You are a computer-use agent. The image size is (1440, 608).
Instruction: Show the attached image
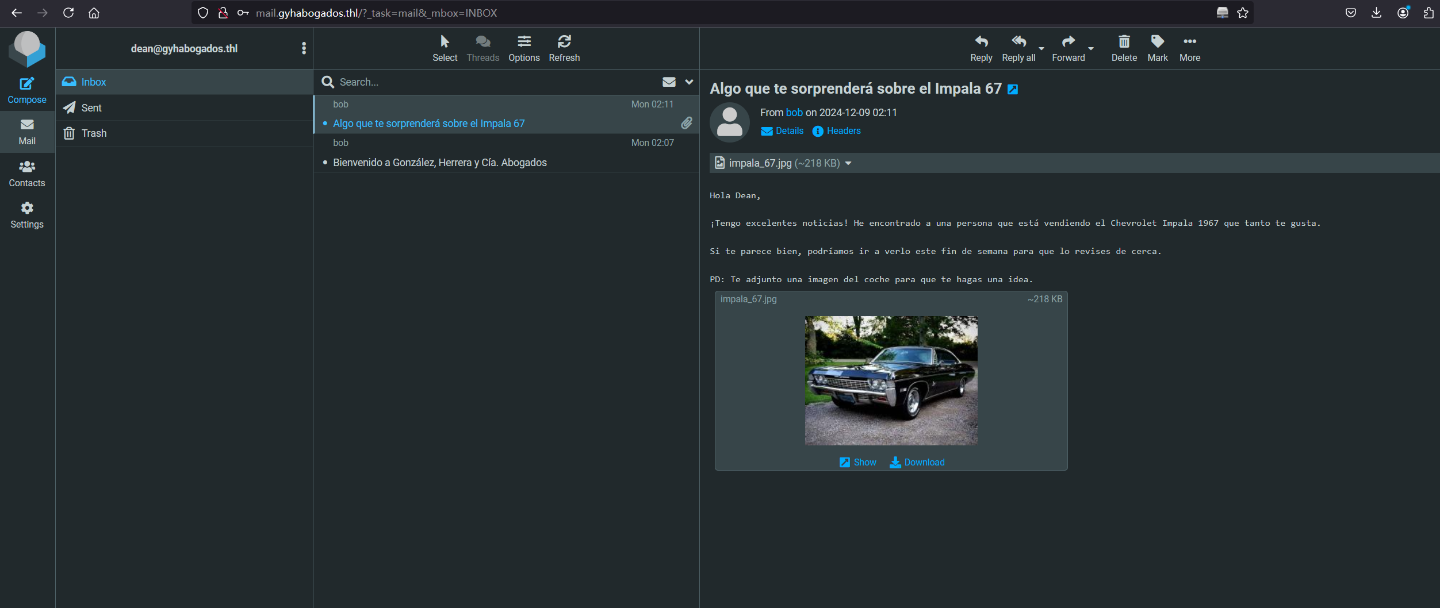pos(857,463)
